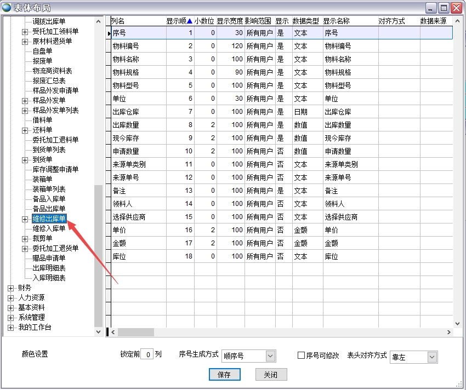Enable the 序号可修改 checkbox

pyautogui.click(x=301, y=355)
